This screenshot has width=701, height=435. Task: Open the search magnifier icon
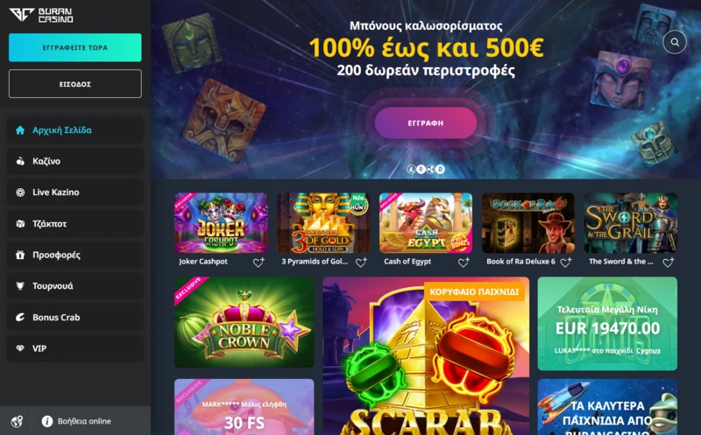(x=675, y=42)
